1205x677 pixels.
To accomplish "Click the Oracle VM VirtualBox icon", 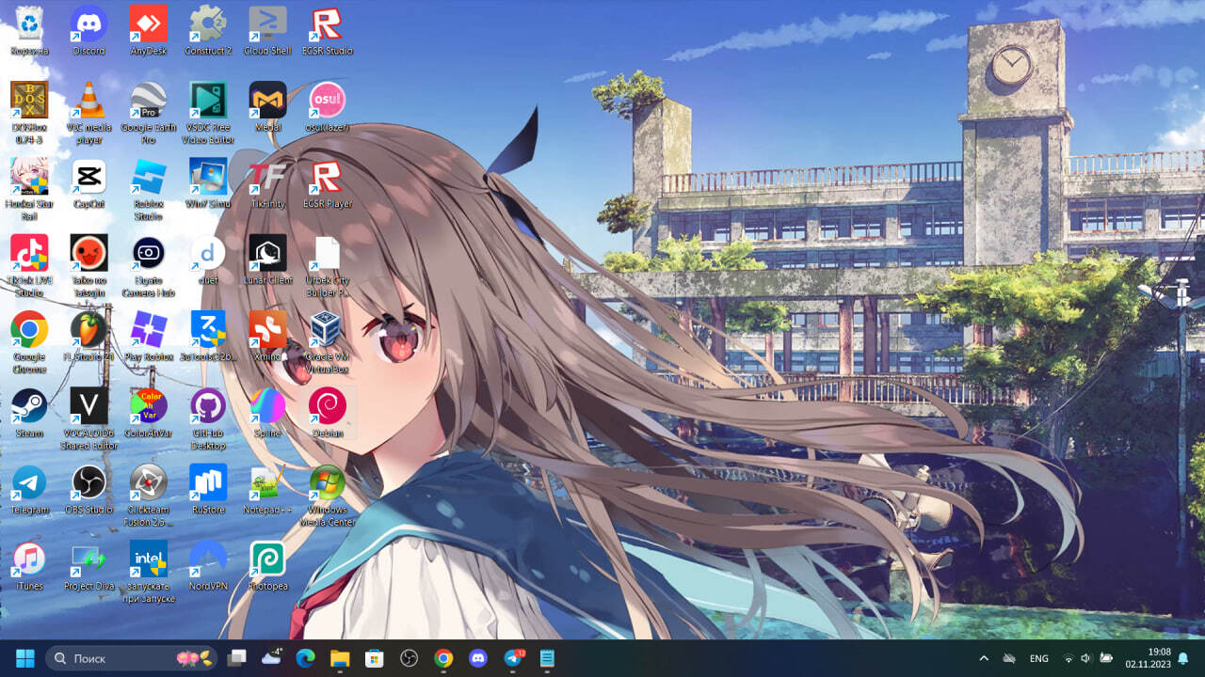I will coord(327,331).
